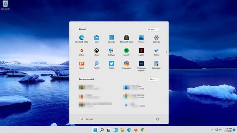Launch the Instagram app
This screenshot has width=237, height=133.
[127, 65]
